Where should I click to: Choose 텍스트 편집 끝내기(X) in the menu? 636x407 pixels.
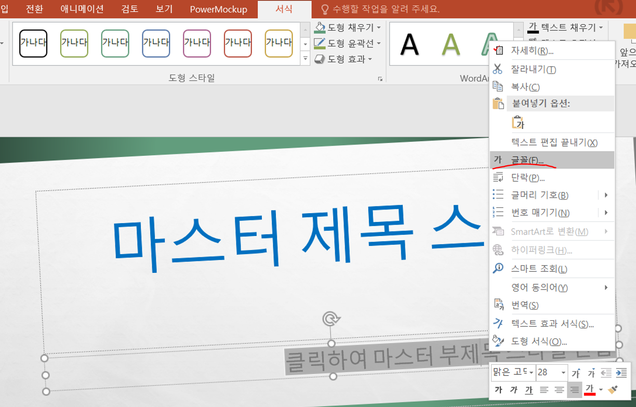(552, 142)
